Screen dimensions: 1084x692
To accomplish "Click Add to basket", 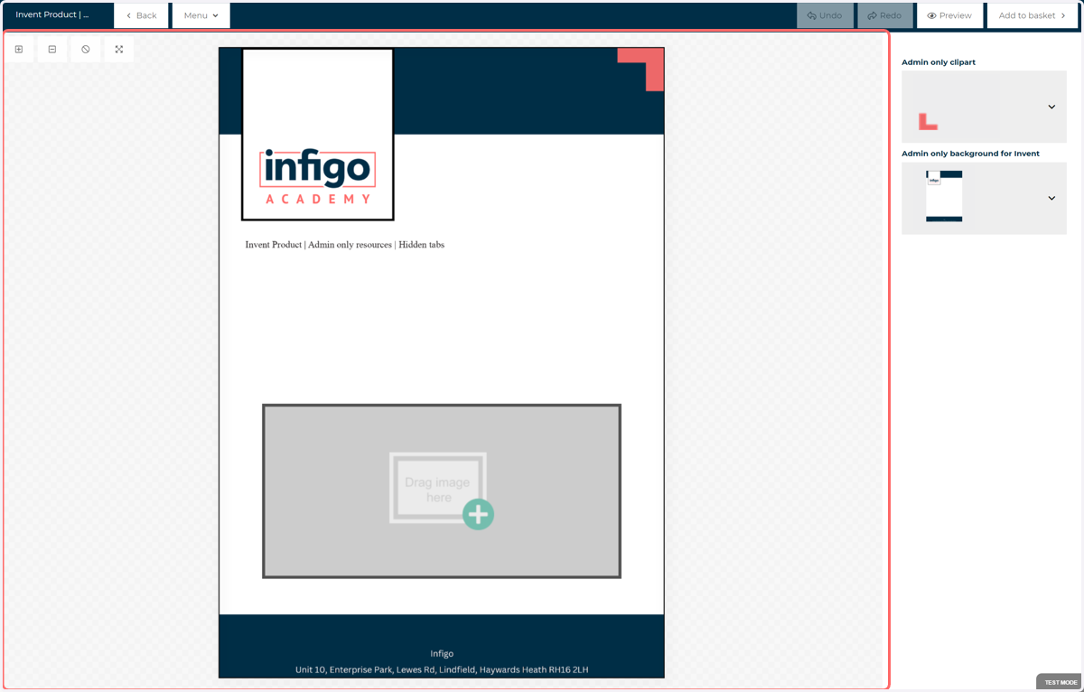I will [x=1033, y=15].
